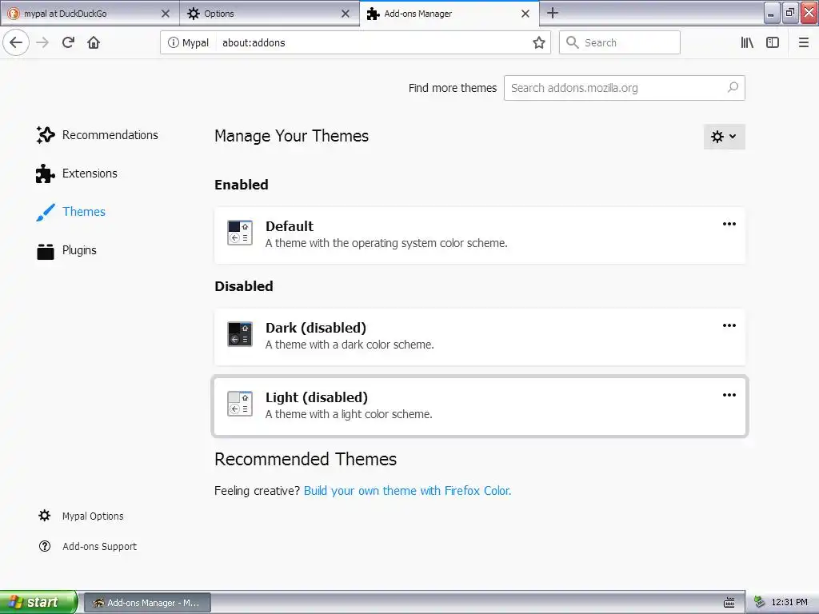Image resolution: width=819 pixels, height=614 pixels.
Task: Close the mypal at DuckDuckGo tab
Action: (165, 14)
